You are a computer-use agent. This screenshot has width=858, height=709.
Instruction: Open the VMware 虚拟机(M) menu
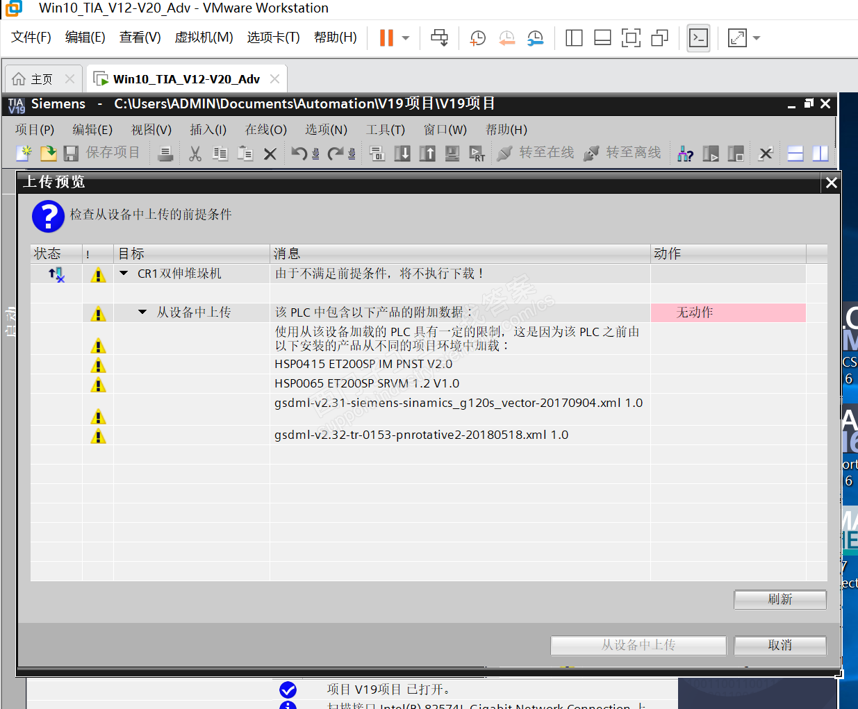pos(204,37)
